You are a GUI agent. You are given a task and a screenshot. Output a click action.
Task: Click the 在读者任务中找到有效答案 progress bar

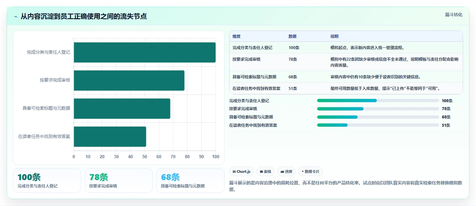(378, 125)
